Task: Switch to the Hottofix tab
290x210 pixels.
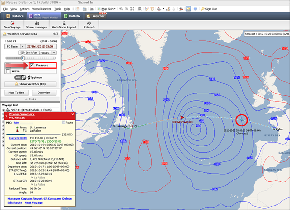Action: coord(72,16)
